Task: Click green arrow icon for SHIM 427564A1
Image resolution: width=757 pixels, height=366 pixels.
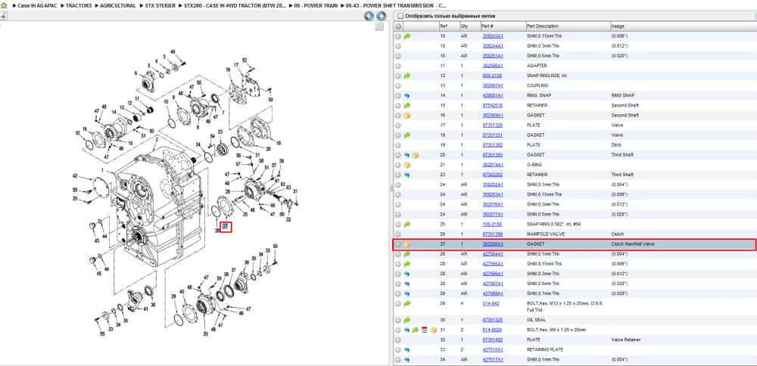Action: click(x=407, y=254)
